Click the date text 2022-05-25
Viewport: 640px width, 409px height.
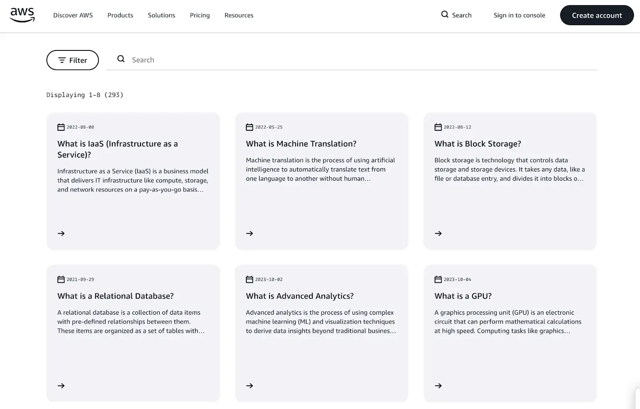269,127
